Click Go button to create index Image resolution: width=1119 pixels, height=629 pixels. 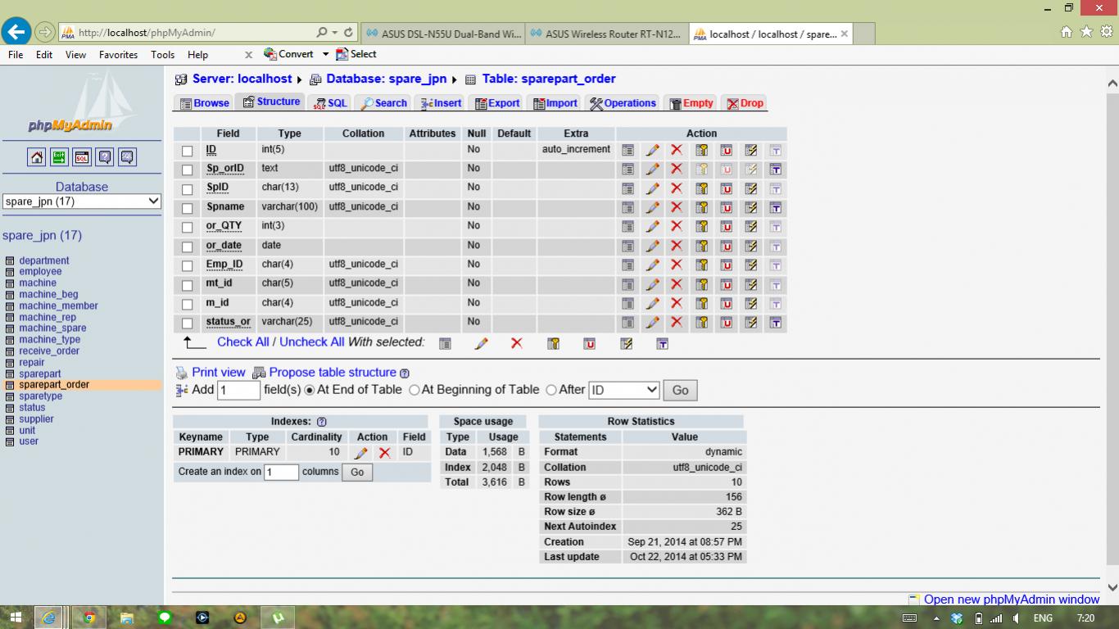[x=357, y=473]
